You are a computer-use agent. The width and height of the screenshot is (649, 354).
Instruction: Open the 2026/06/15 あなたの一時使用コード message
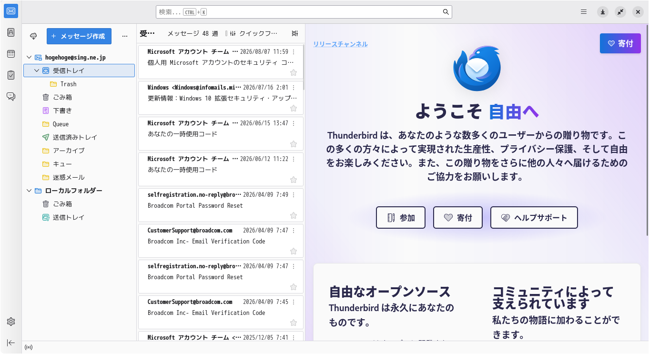pyautogui.click(x=221, y=134)
